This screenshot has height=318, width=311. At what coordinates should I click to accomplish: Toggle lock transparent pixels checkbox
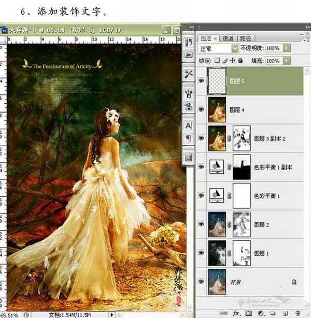pos(217,61)
